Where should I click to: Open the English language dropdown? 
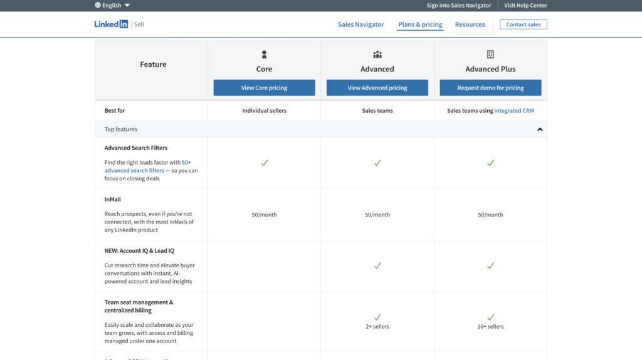(x=113, y=5)
